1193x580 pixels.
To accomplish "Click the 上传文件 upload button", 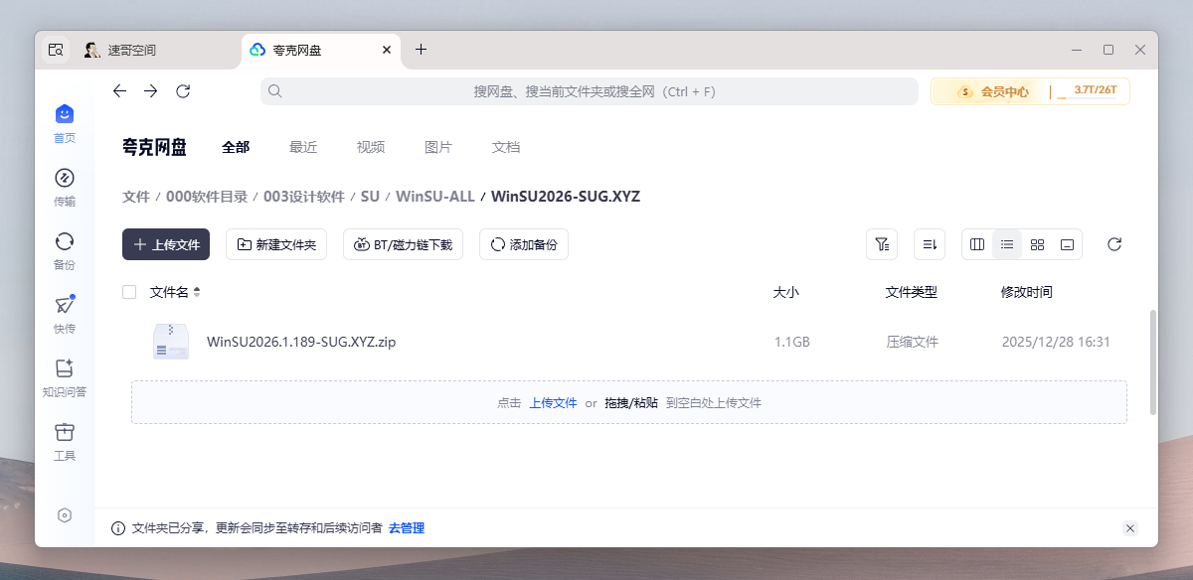I will pyautogui.click(x=166, y=244).
